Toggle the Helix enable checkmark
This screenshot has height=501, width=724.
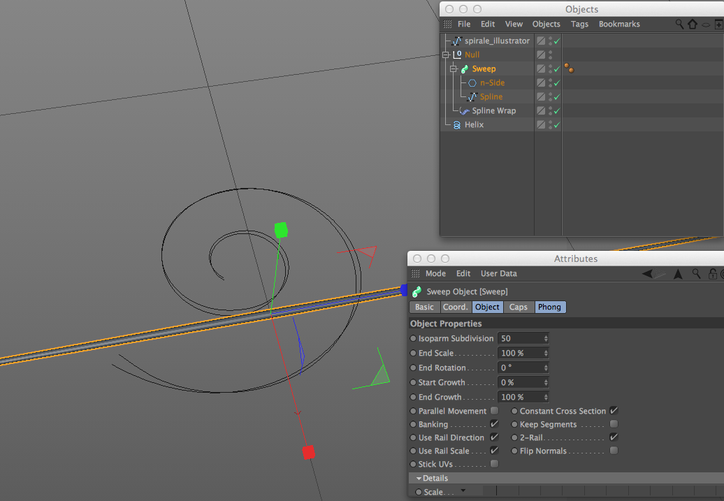pyautogui.click(x=557, y=124)
